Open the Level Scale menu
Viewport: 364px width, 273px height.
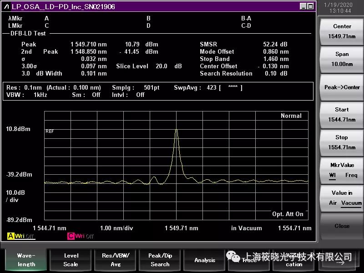point(71,260)
